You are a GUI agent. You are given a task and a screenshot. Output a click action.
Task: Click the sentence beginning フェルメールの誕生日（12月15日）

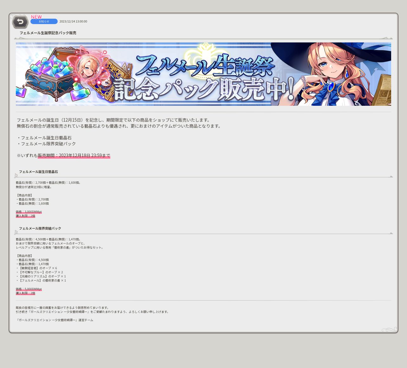tap(113, 120)
